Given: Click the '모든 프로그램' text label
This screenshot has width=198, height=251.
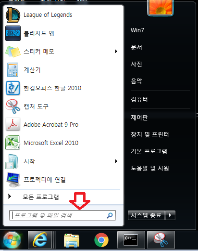Looking at the screenshot, I should coord(41,197).
